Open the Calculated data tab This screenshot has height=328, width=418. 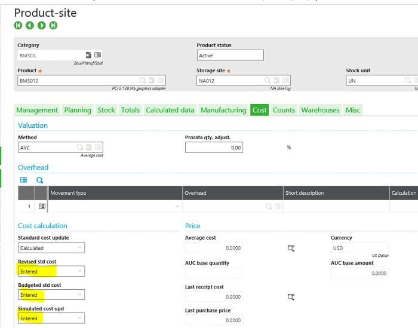170,110
